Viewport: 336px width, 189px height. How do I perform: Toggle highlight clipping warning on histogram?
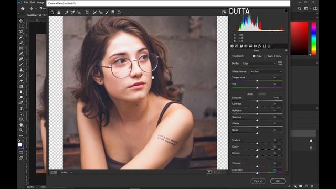(286, 10)
